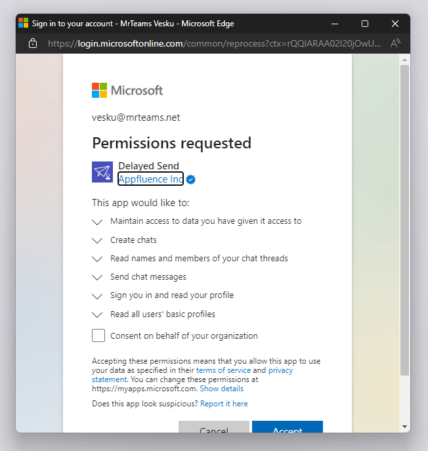Image resolution: width=428 pixels, height=451 pixels.
Task: Open the terms of service link
Action: 223,370
